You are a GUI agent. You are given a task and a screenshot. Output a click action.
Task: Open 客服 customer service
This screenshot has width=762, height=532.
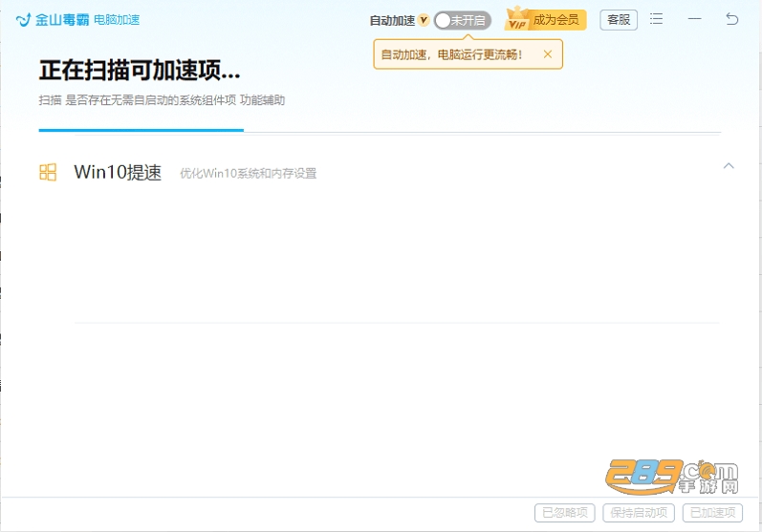(619, 20)
